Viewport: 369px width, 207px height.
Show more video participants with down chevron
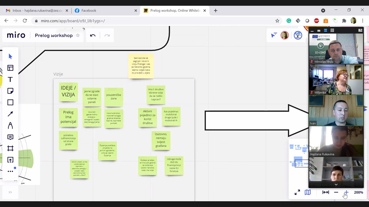coord(336,184)
